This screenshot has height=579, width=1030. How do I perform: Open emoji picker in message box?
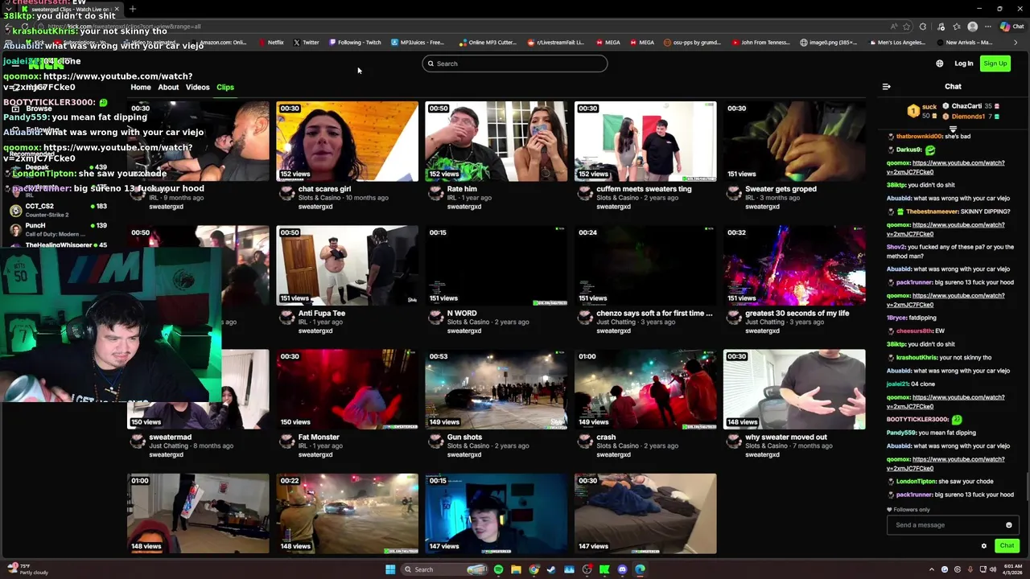pos(1008,525)
